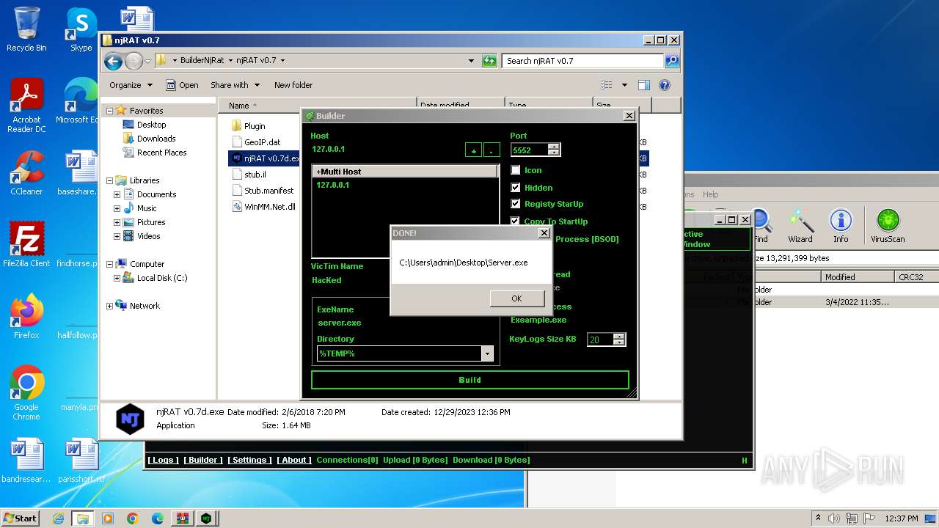Image resolution: width=939 pixels, height=528 pixels.
Task: Select the WinMM.Net.dll file
Action: 263,207
